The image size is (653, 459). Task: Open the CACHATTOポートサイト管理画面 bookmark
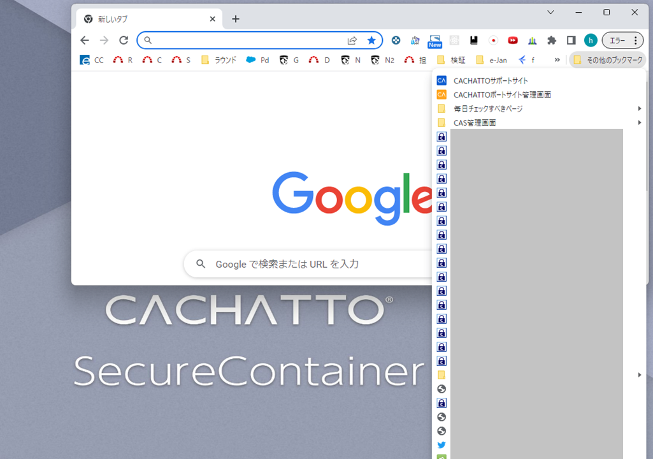pos(502,94)
